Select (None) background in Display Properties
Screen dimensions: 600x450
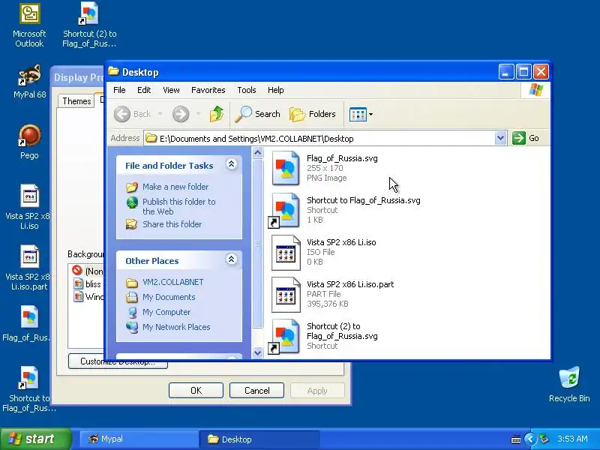pyautogui.click(x=94, y=271)
